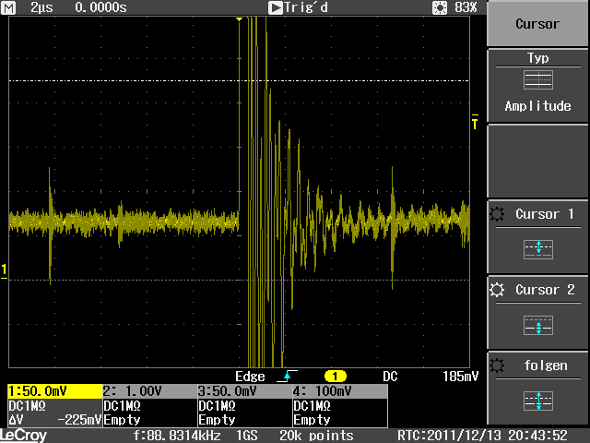Image resolution: width=590 pixels, height=443 pixels.
Task: Click the 2µs timebase setting
Action: pyautogui.click(x=41, y=7)
